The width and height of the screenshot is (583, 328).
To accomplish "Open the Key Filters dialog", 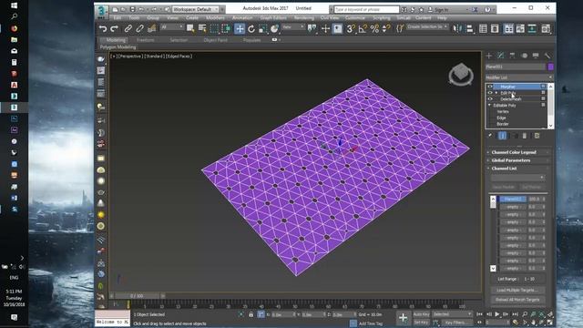I will click(x=455, y=323).
